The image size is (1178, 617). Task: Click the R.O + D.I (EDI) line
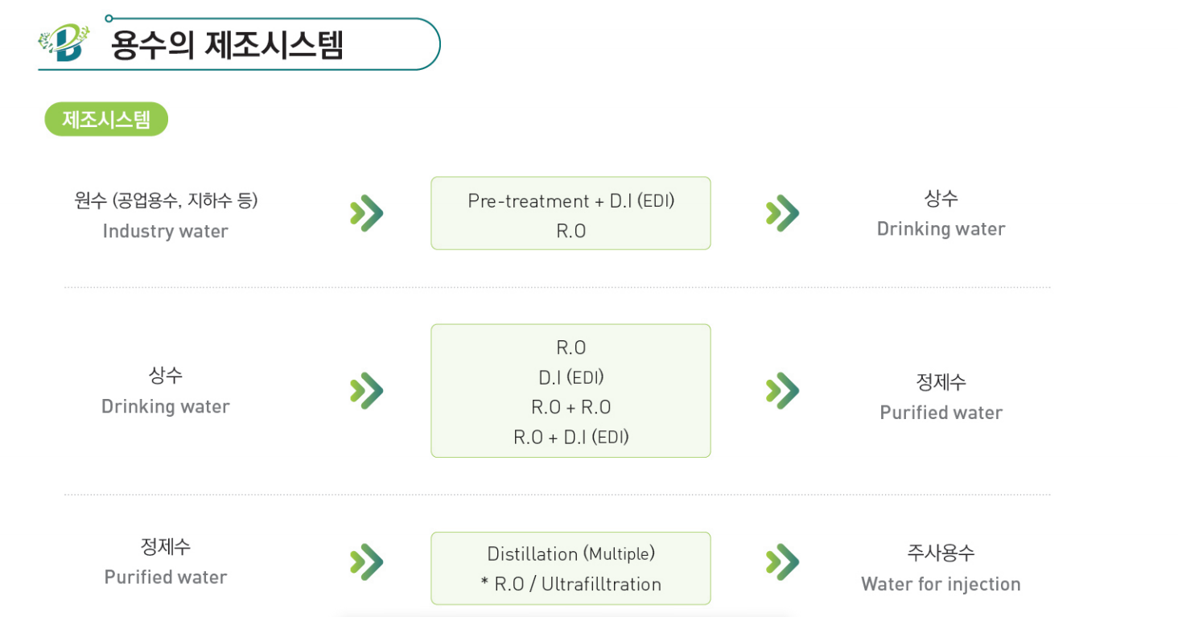(570, 438)
